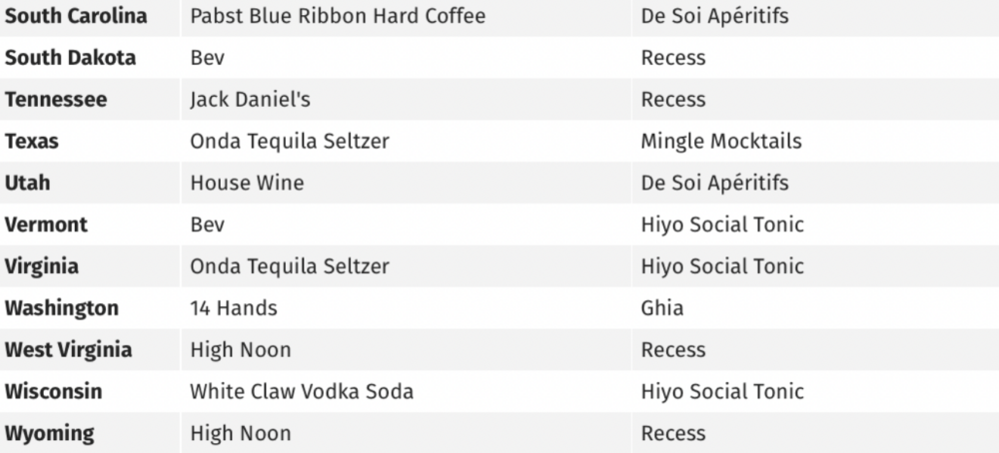Image resolution: width=999 pixels, height=453 pixels.
Task: Click the "South Carolina" state cell
Action: tap(76, 17)
